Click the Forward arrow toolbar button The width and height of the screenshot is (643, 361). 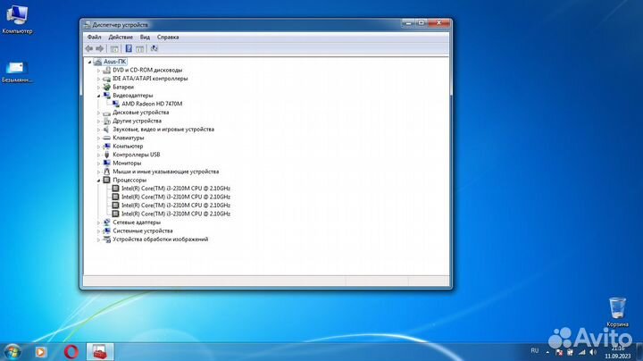point(100,48)
